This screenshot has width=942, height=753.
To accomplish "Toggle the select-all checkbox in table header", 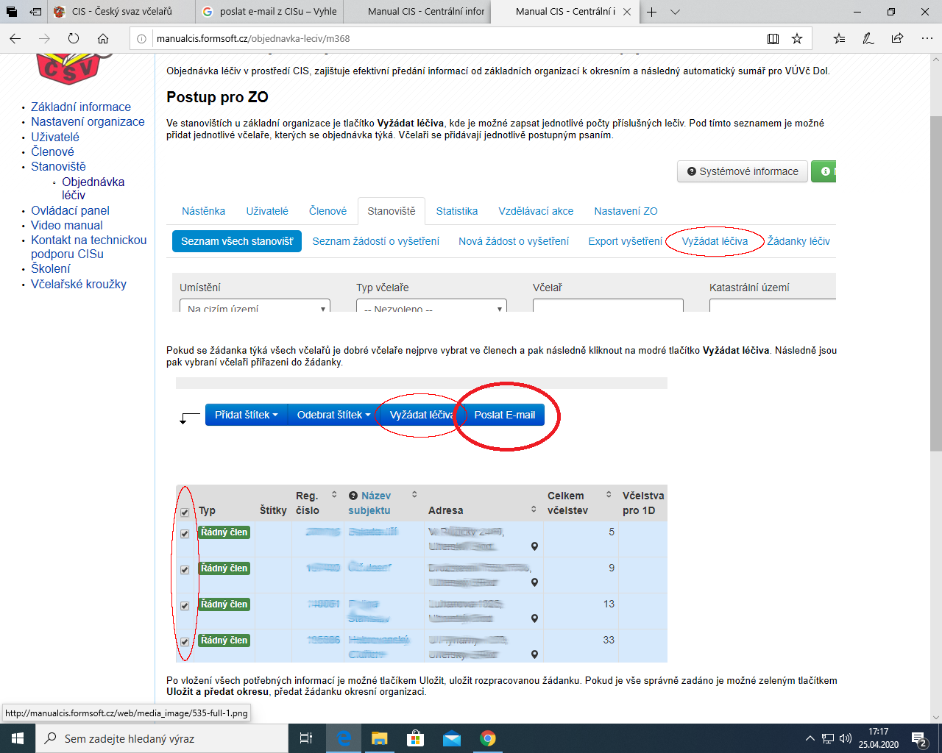I will pyautogui.click(x=185, y=513).
